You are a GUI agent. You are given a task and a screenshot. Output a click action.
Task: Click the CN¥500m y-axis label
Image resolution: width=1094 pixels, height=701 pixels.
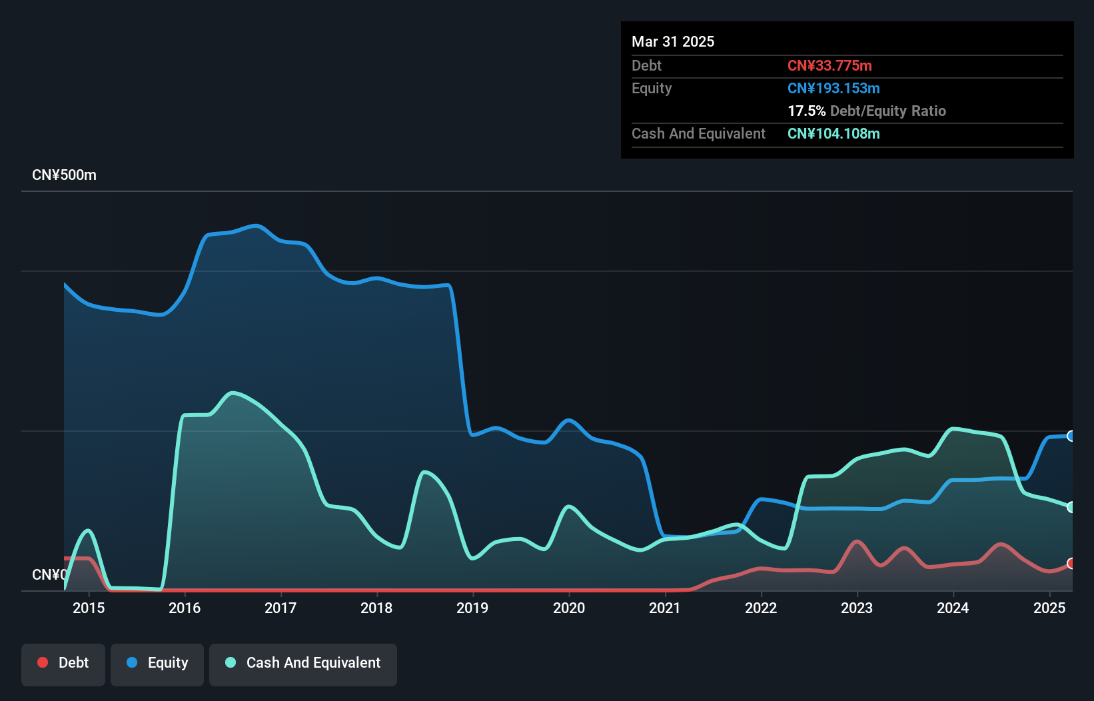point(64,175)
